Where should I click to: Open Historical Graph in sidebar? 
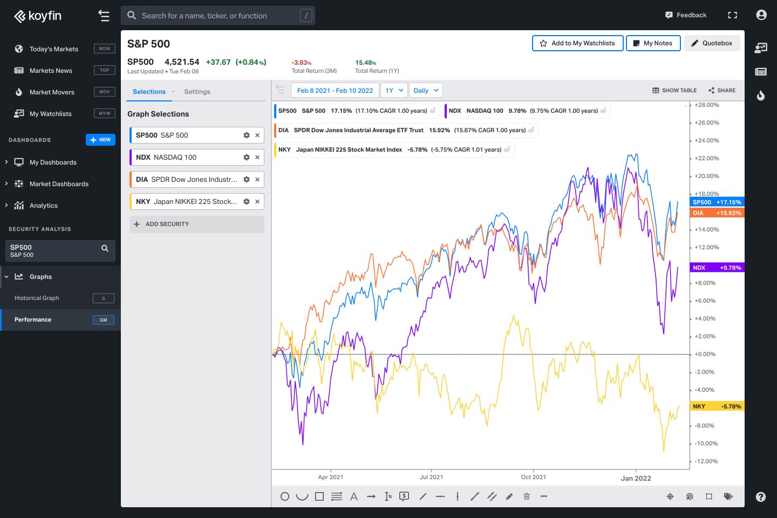point(37,298)
